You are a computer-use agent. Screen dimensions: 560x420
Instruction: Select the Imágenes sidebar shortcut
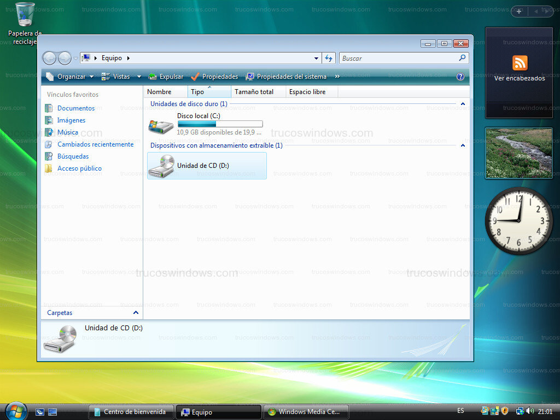[72, 120]
